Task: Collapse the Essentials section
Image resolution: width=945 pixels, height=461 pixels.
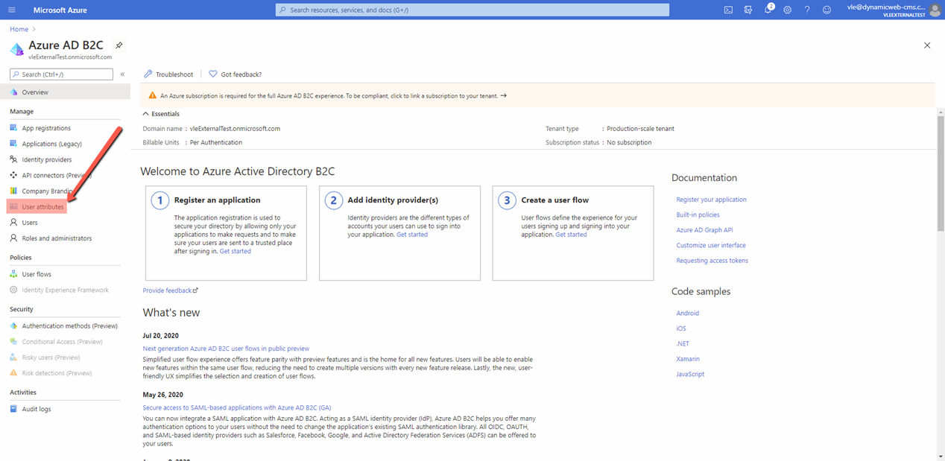Action: [x=146, y=114]
